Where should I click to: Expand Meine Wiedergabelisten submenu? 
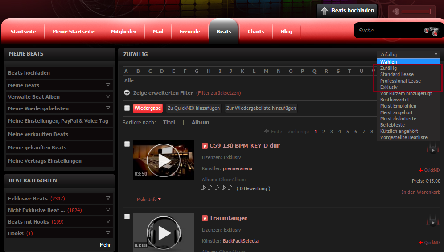(x=108, y=108)
